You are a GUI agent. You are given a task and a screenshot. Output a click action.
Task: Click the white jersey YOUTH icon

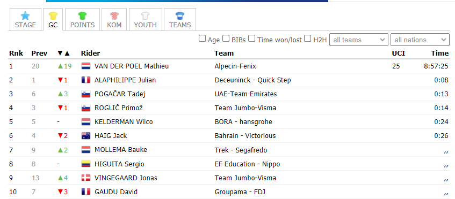(x=145, y=16)
